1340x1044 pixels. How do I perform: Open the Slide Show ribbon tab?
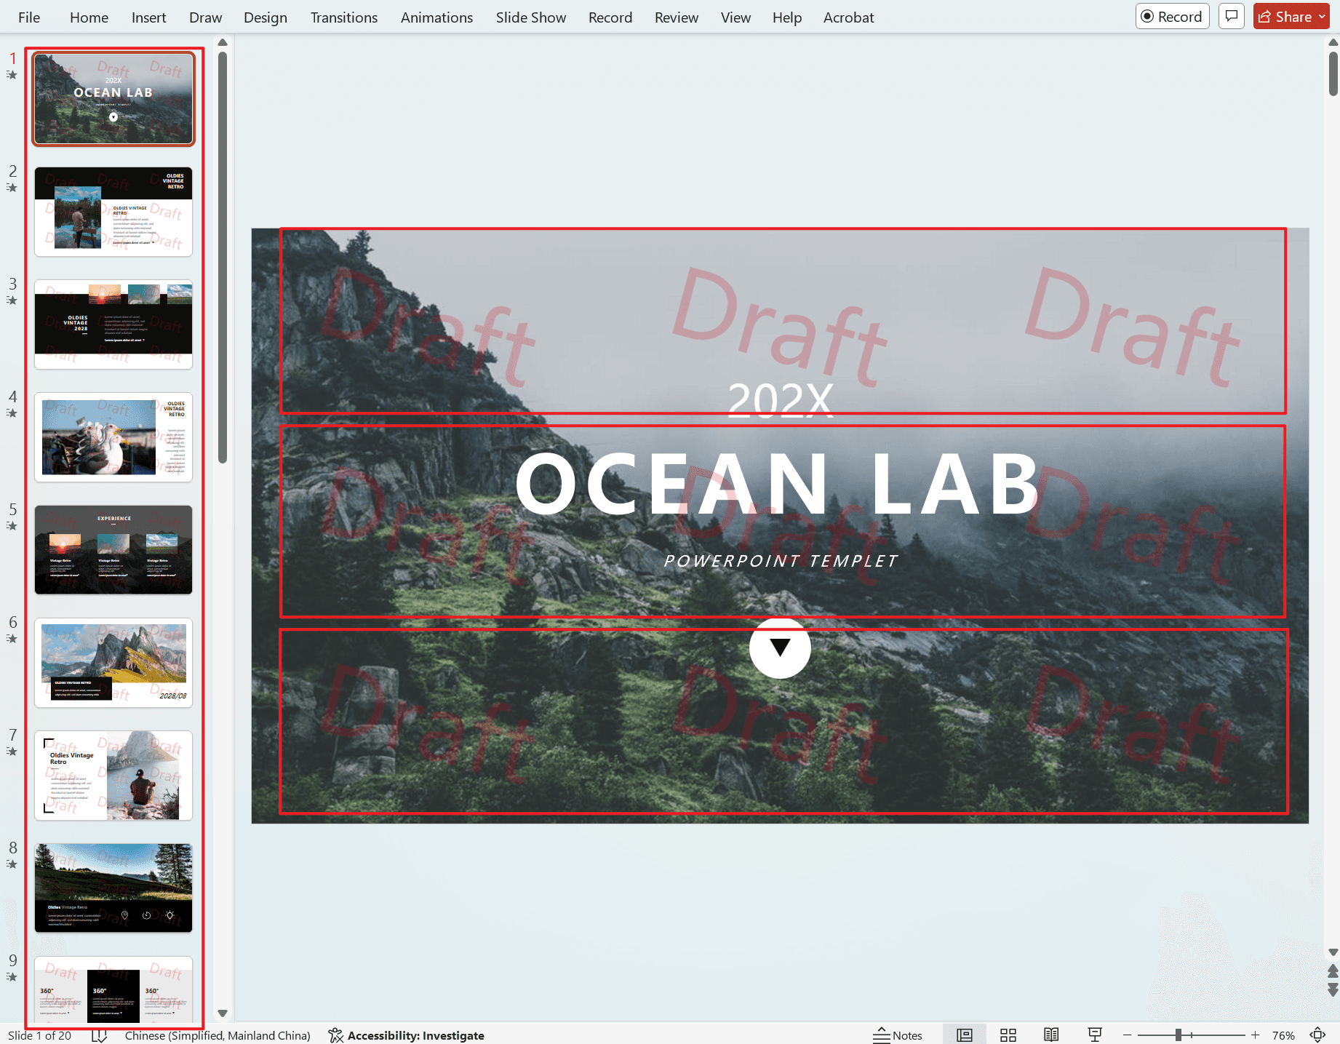point(531,17)
